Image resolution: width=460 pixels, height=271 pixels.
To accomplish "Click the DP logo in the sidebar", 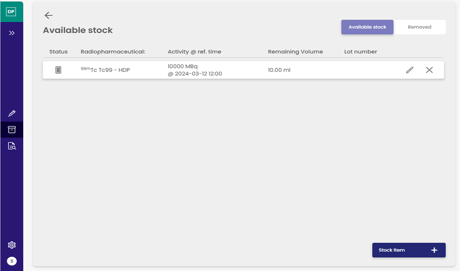I will click(x=11, y=12).
